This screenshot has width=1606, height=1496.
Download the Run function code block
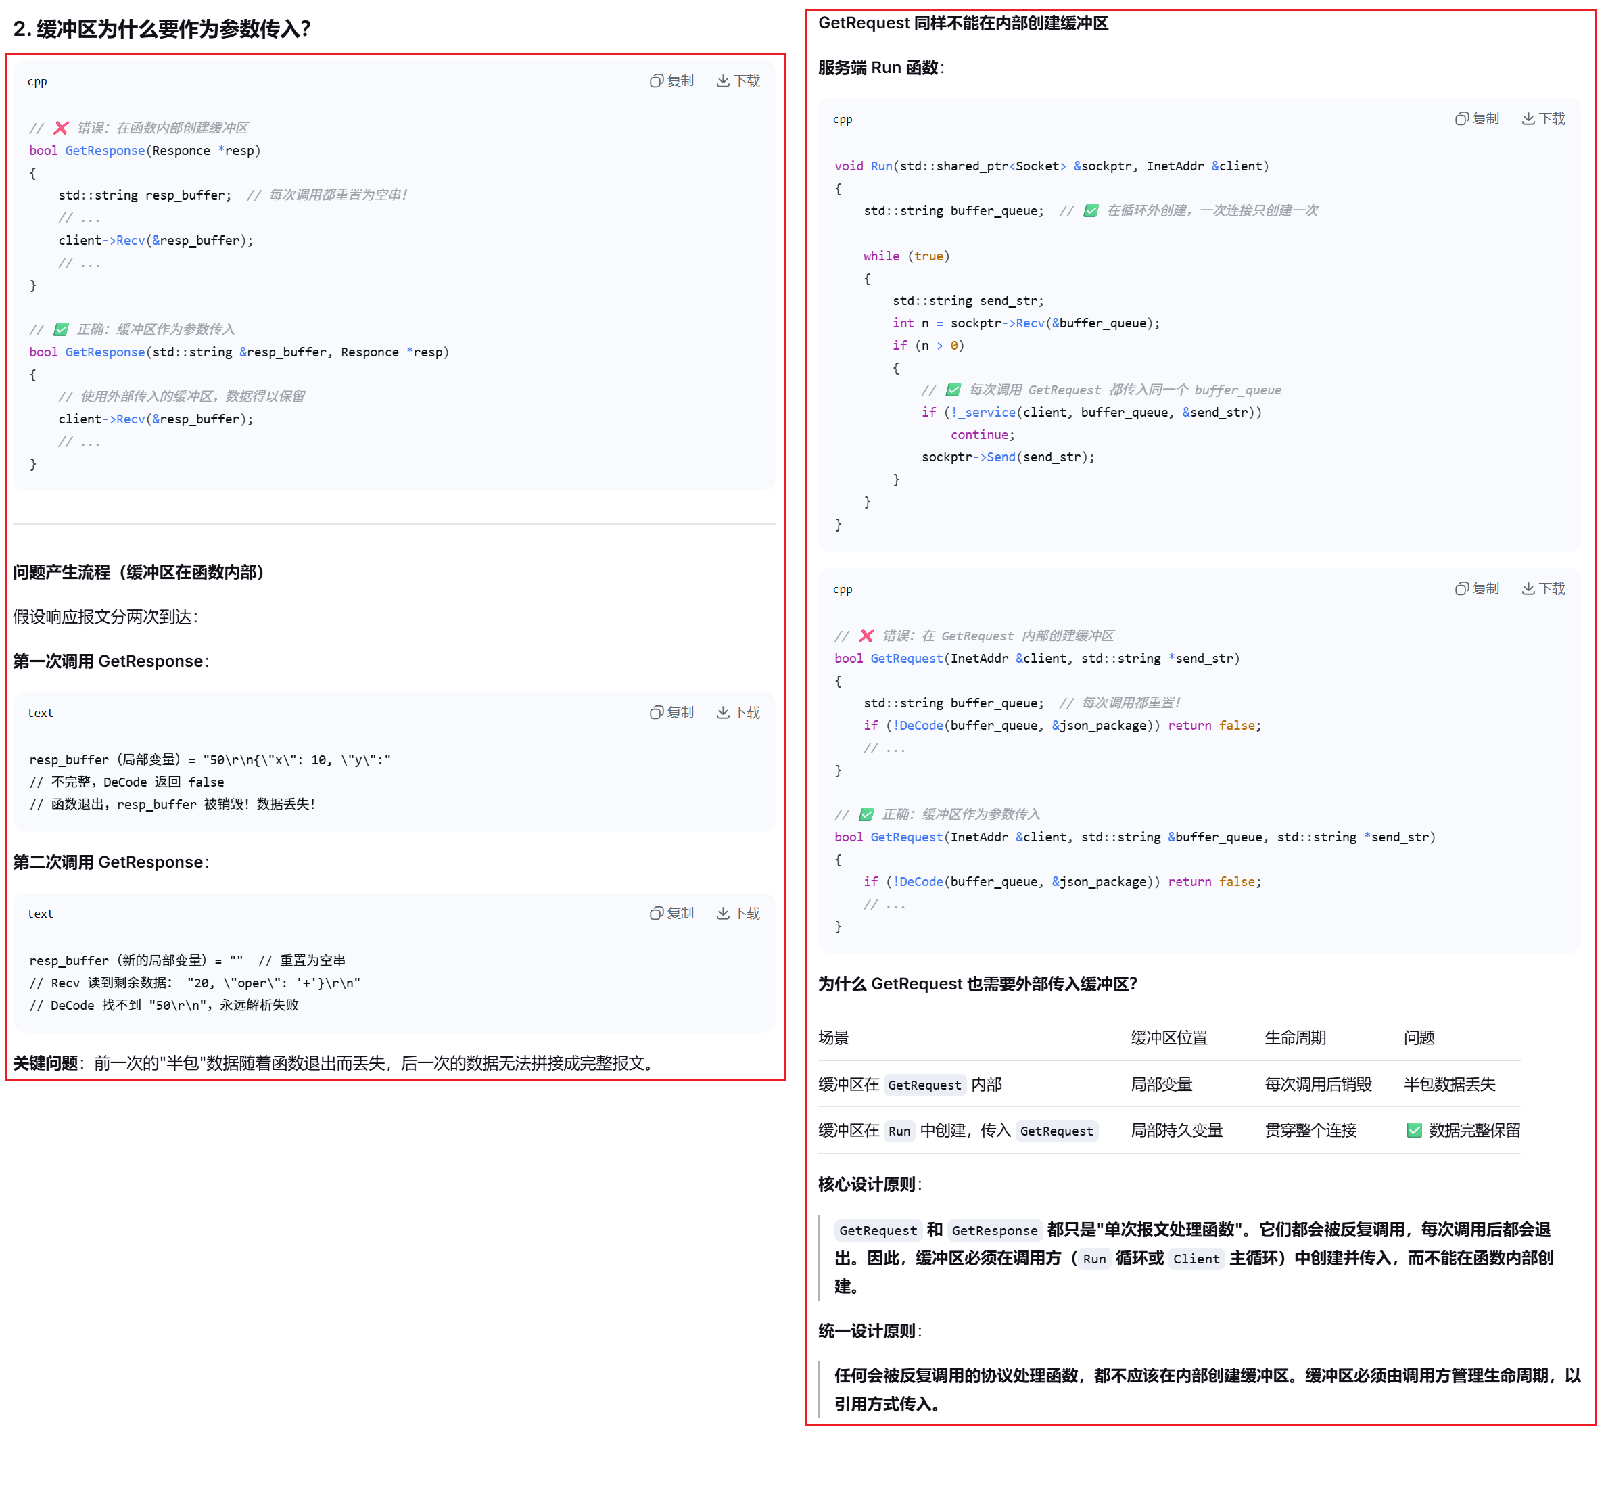tap(1543, 119)
